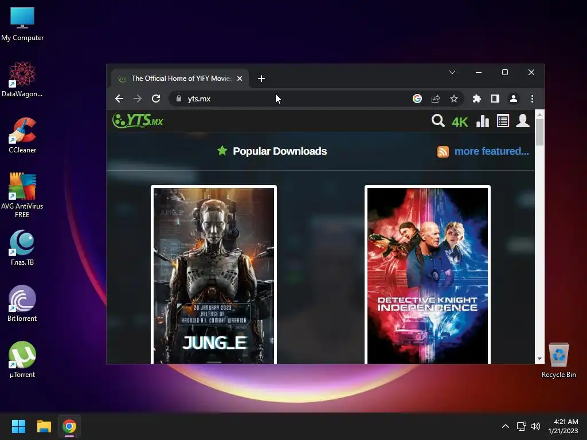Select the CCleaner desktop shortcut
Screen dimensions: 587x440
pos(22,135)
